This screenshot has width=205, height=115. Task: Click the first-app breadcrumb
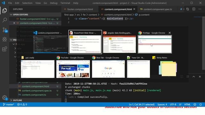(69, 15)
